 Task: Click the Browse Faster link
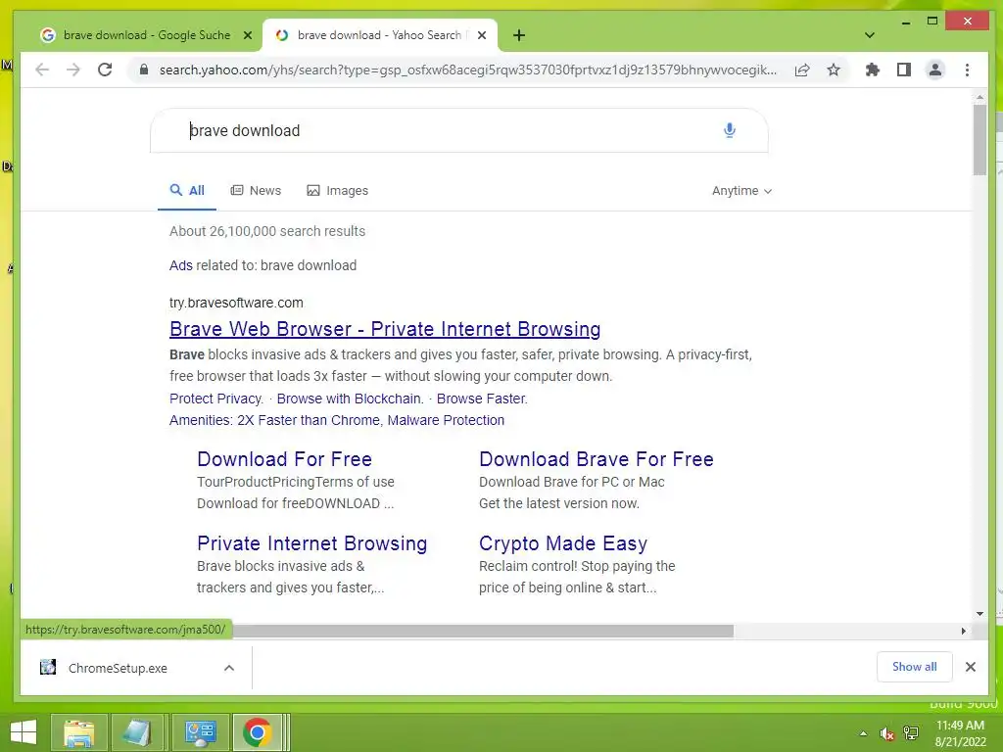pos(482,399)
